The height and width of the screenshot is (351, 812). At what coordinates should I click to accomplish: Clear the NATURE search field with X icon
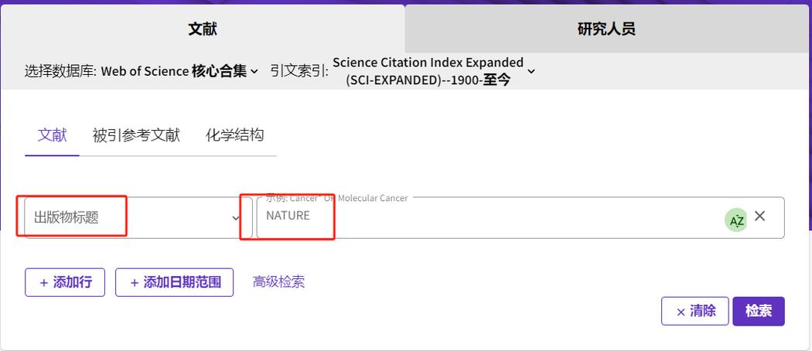[x=759, y=216]
